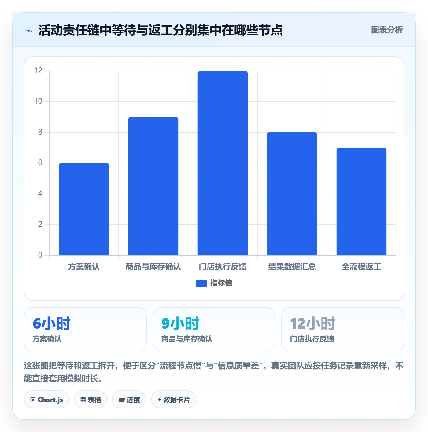Open the 6小时 方案确认 data card
The image size is (428, 432).
pyautogui.click(x=85, y=329)
